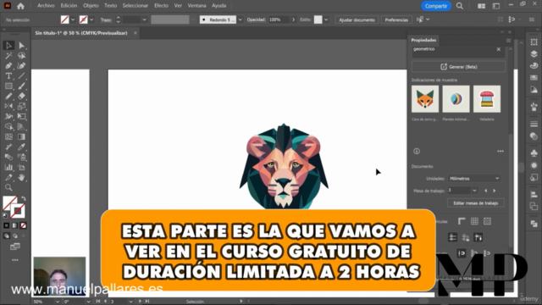Toggle the transparency grid icon
Image resolution: width=542 pixels, height=305 pixels.
[487, 221]
